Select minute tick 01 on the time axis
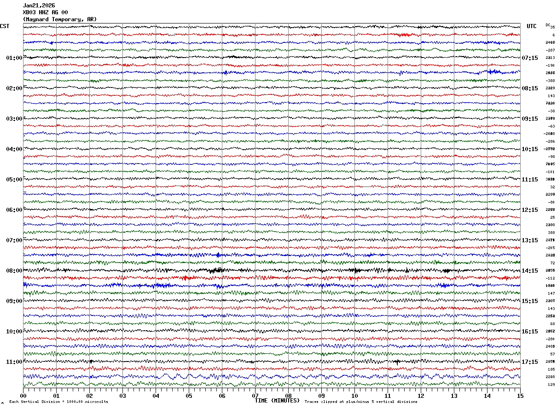The width and height of the screenshot is (557, 408). [x=56, y=396]
